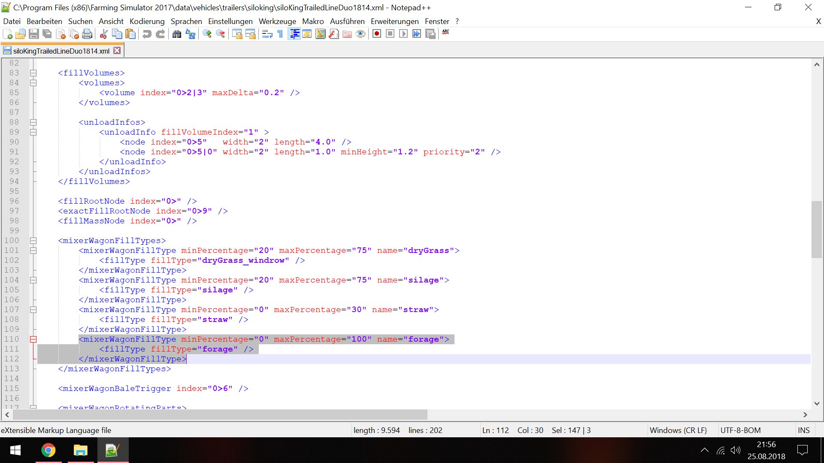Click the Cut scissors icon
The height and width of the screenshot is (463, 824).
[103, 34]
